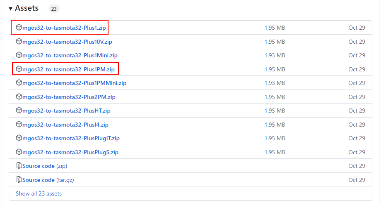Click zip file icon beside Source code (zip)
386x205 pixels.
click(x=19, y=166)
